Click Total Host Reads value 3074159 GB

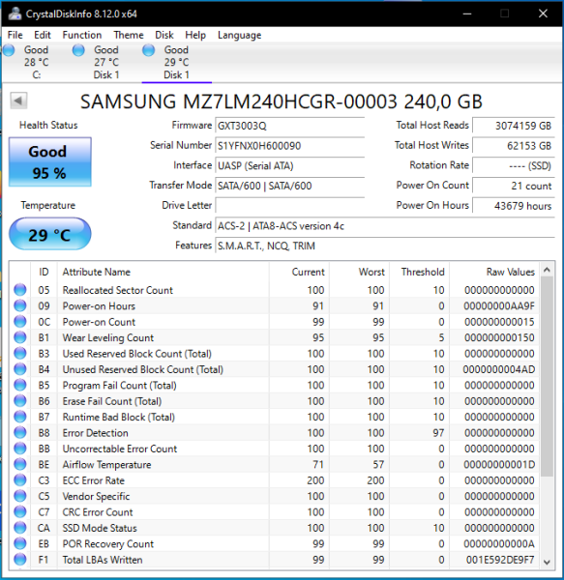pos(514,126)
